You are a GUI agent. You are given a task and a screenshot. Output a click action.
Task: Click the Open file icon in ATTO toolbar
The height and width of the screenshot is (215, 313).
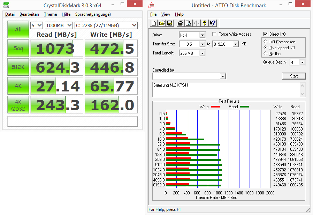(x=162, y=23)
